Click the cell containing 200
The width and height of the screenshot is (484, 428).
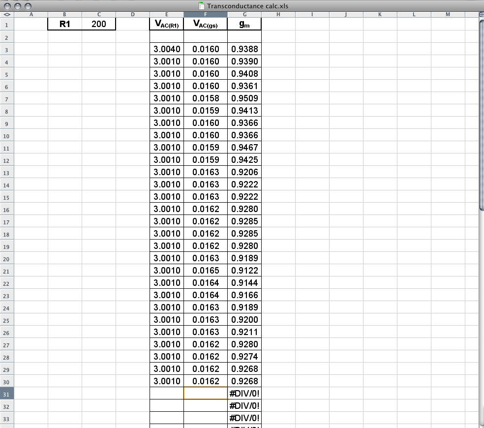coord(99,24)
